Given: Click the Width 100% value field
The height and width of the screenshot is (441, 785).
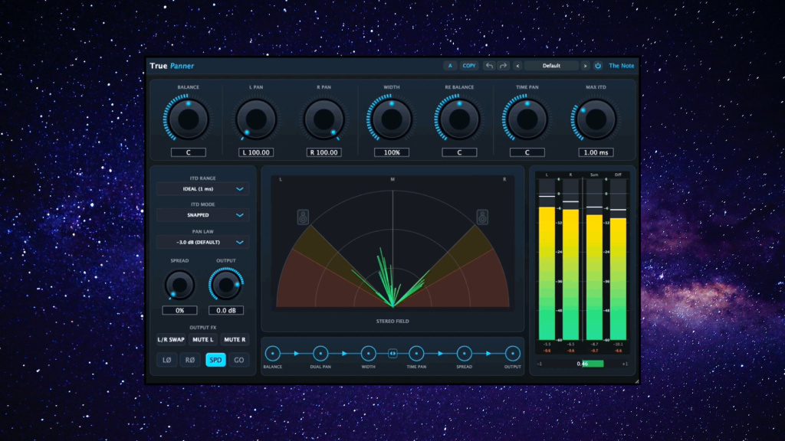Looking at the screenshot, I should (392, 152).
